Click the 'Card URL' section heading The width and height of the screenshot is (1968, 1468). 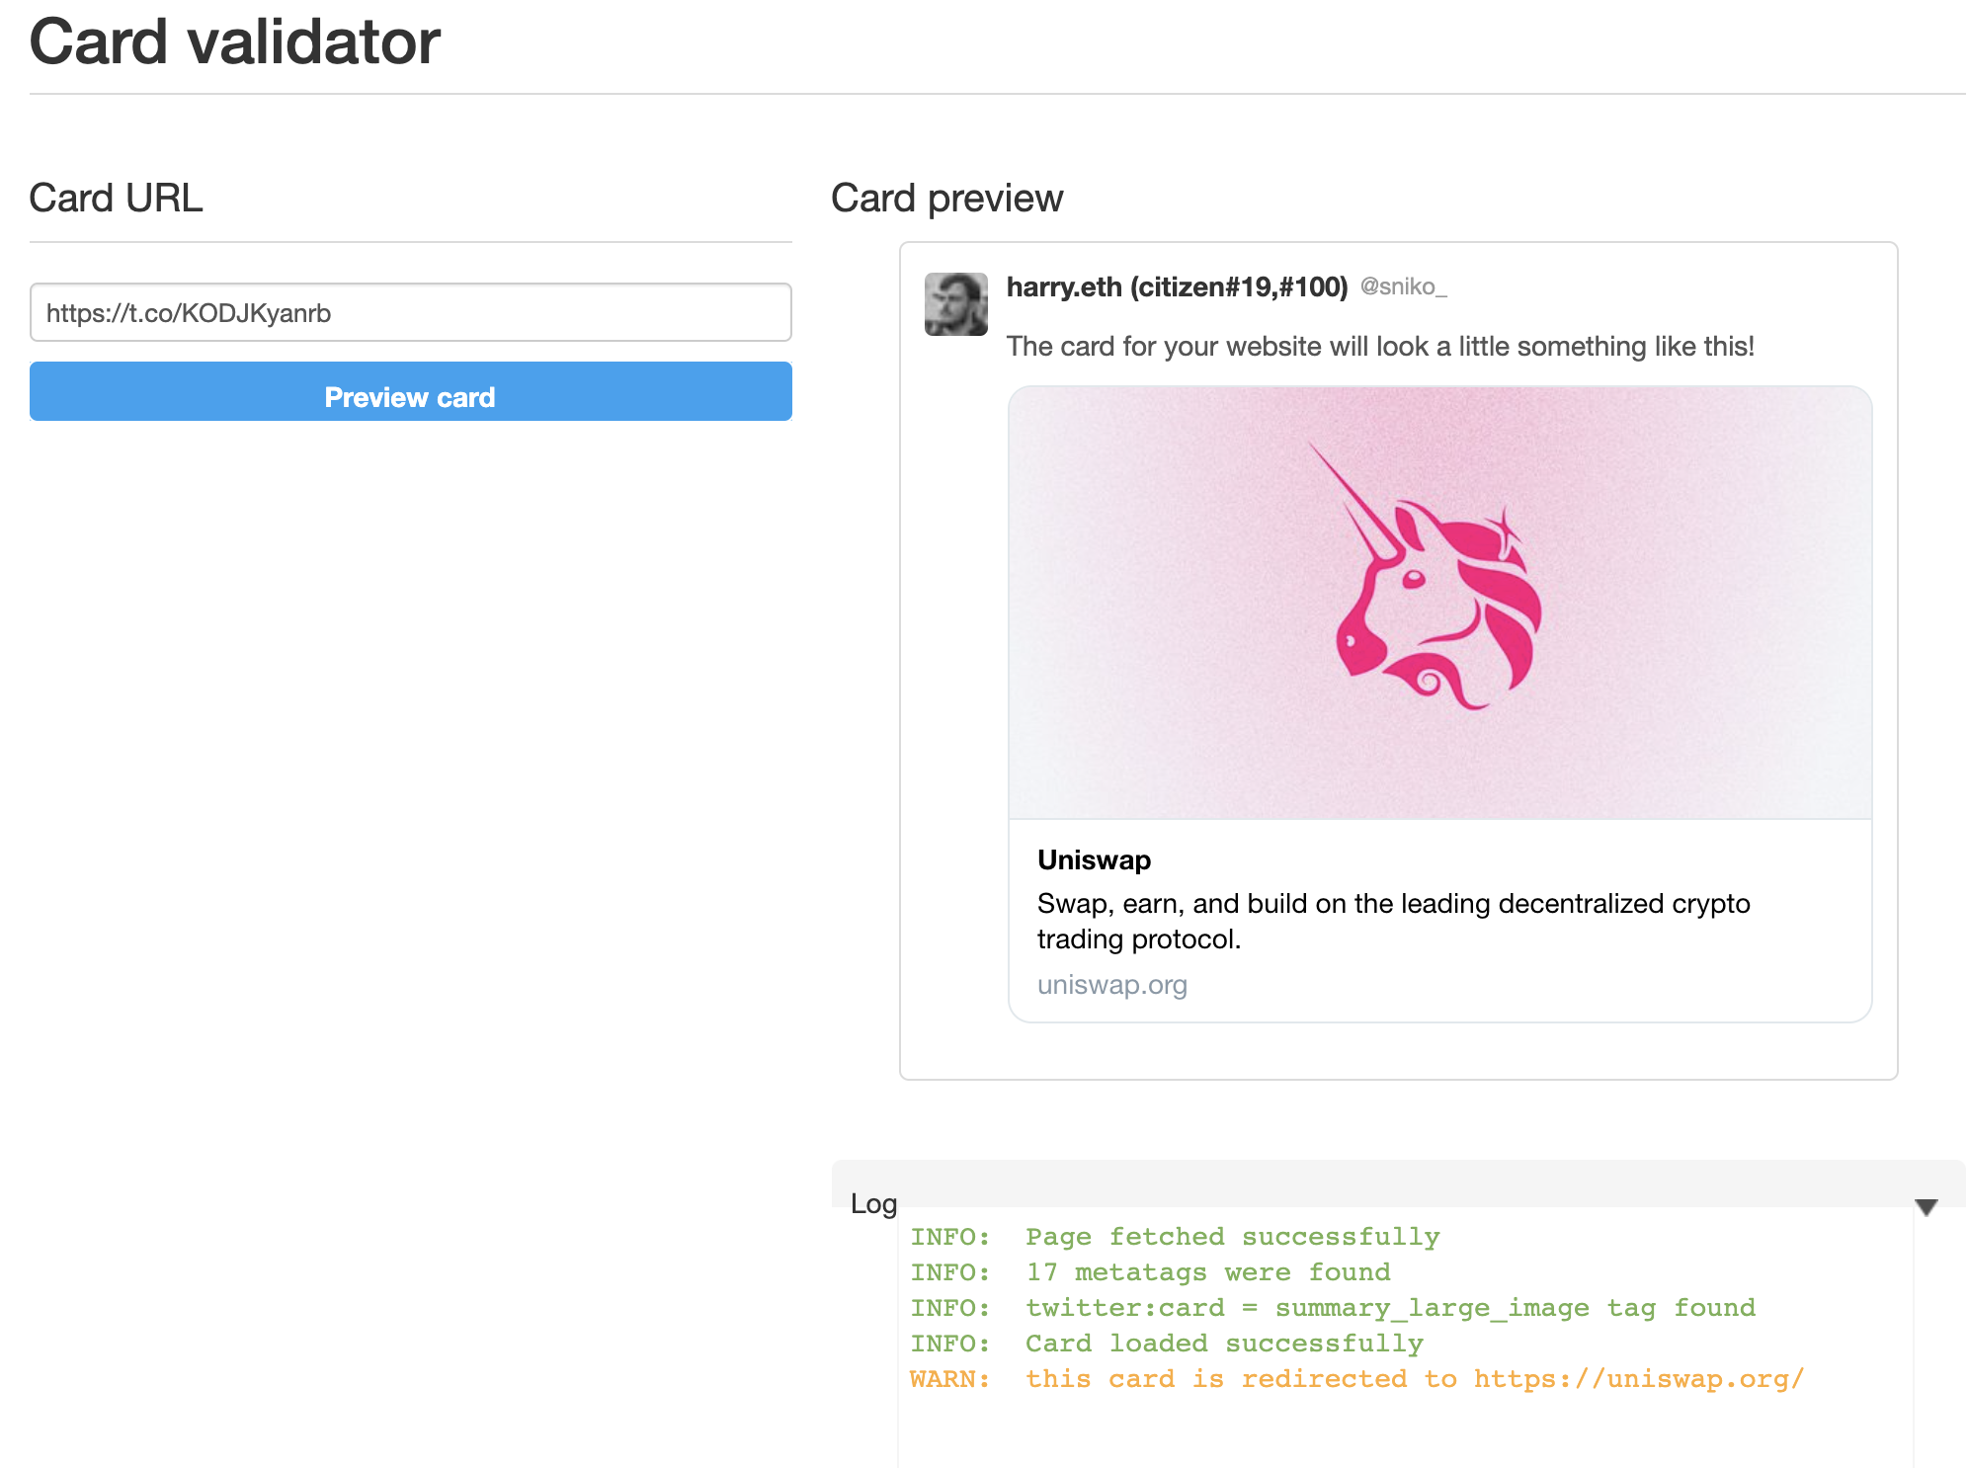pyautogui.click(x=116, y=198)
